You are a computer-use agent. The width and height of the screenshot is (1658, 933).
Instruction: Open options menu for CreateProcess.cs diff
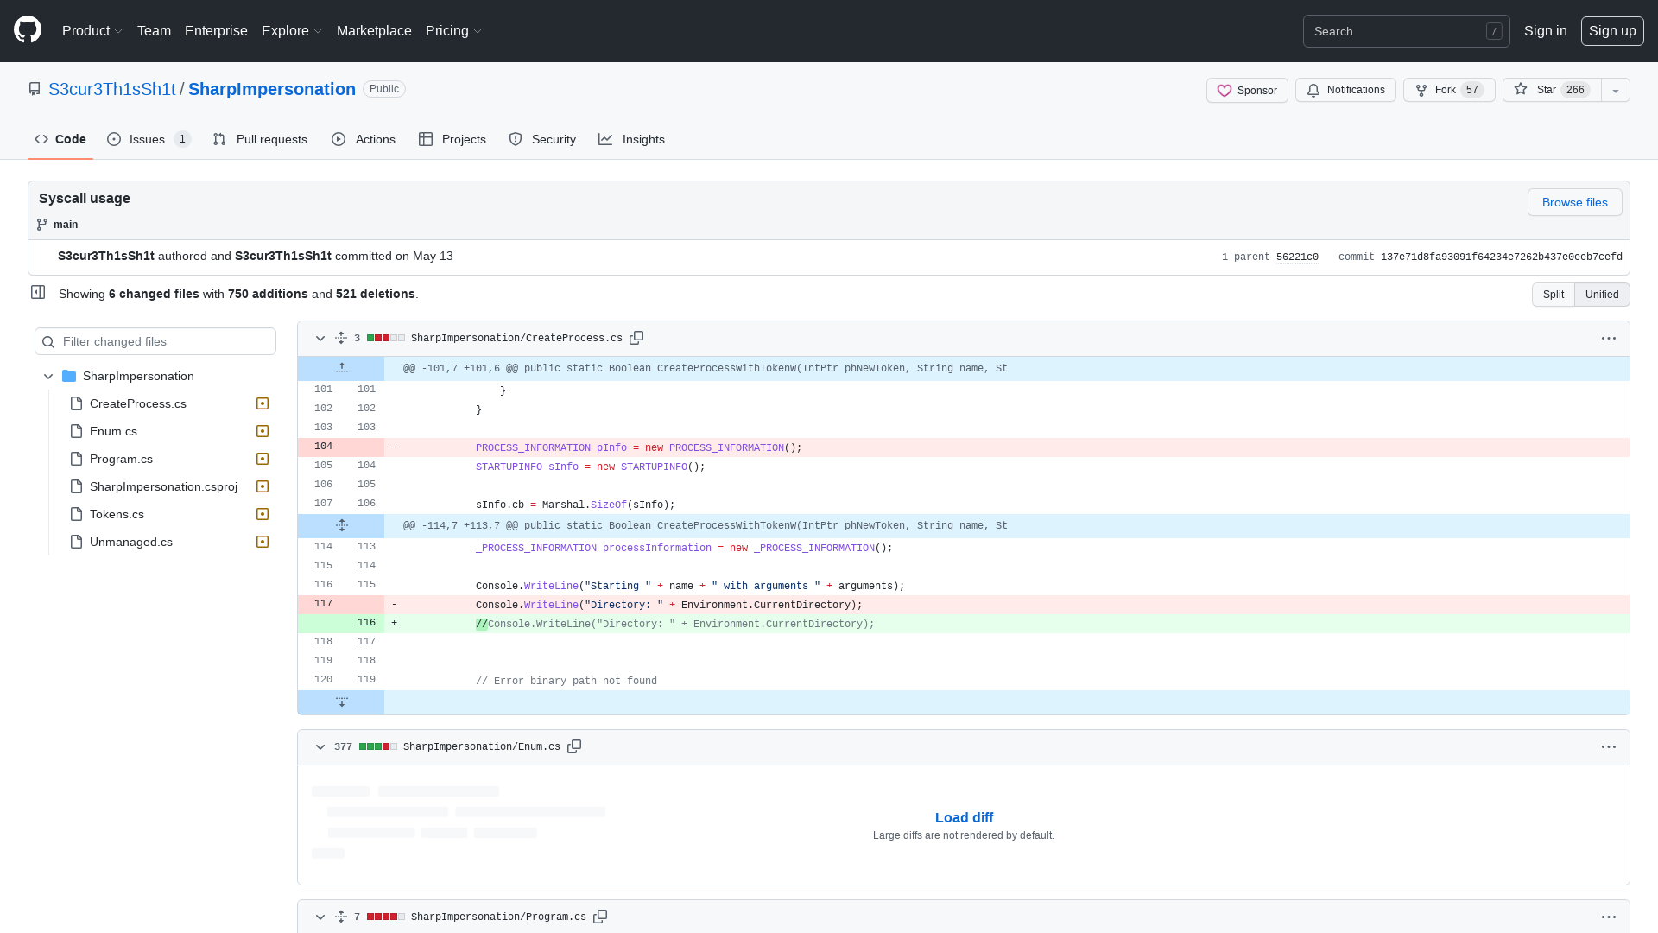click(1608, 339)
